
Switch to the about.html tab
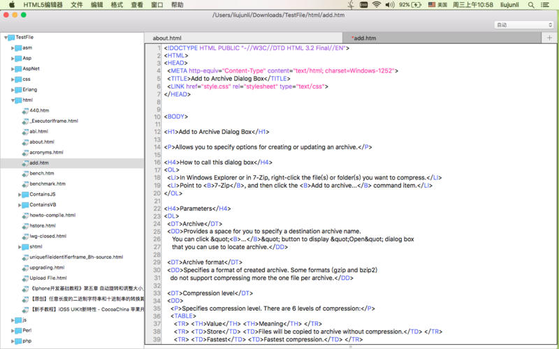pyautogui.click(x=167, y=38)
